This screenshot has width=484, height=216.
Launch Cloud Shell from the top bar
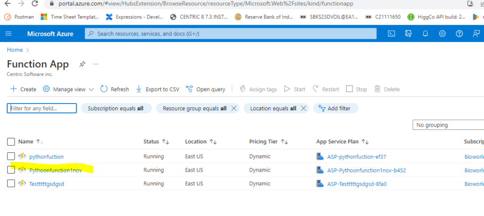391,34
